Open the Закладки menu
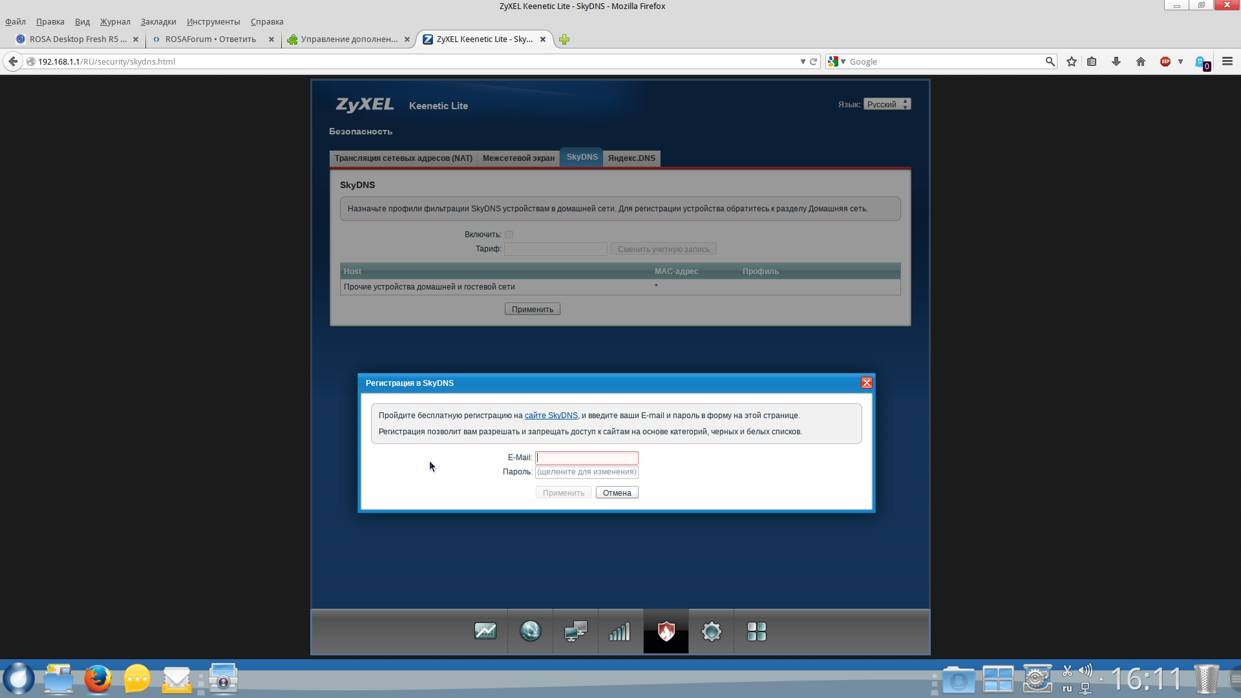This screenshot has width=1241, height=698. pyautogui.click(x=158, y=22)
